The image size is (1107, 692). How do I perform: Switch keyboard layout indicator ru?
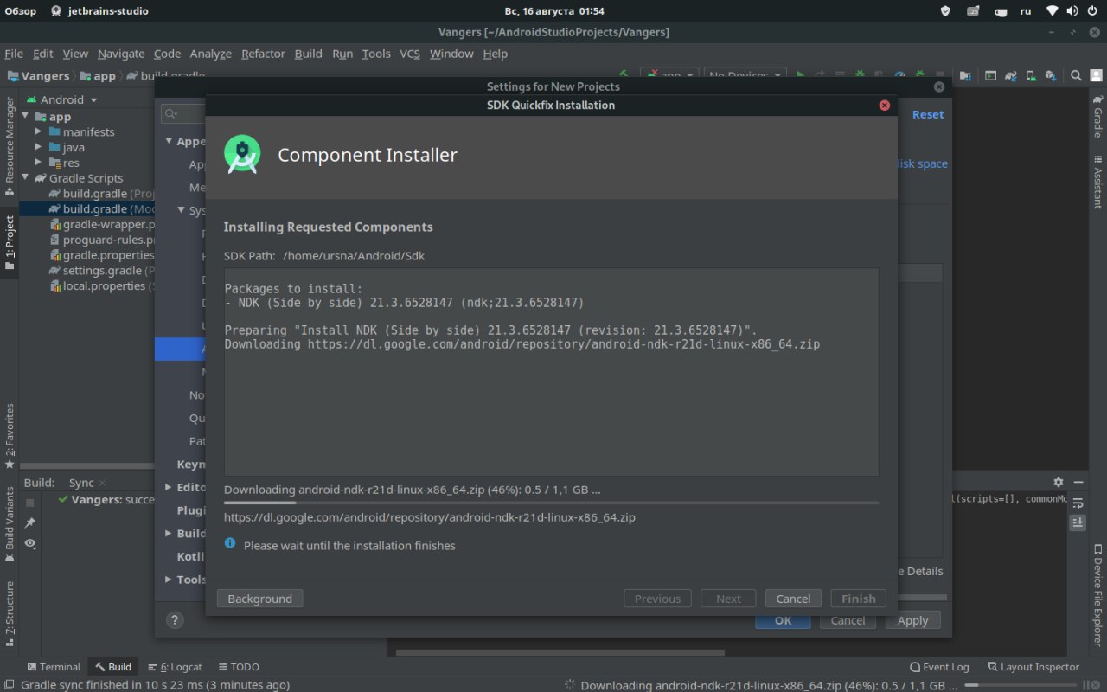(x=1026, y=11)
